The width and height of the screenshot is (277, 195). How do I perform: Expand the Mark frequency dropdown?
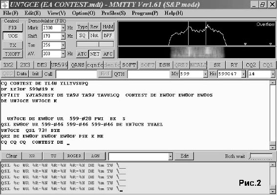point(63,28)
